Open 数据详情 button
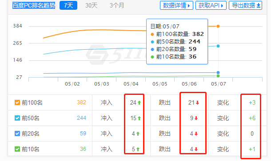The height and width of the screenshot is (161, 271). click(176, 5)
